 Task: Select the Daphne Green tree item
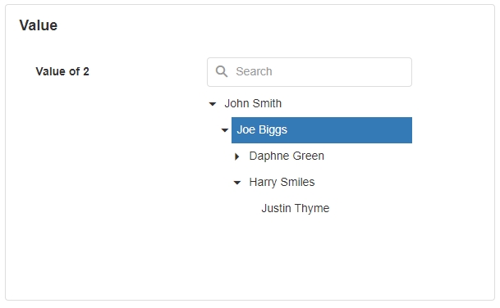pos(287,156)
